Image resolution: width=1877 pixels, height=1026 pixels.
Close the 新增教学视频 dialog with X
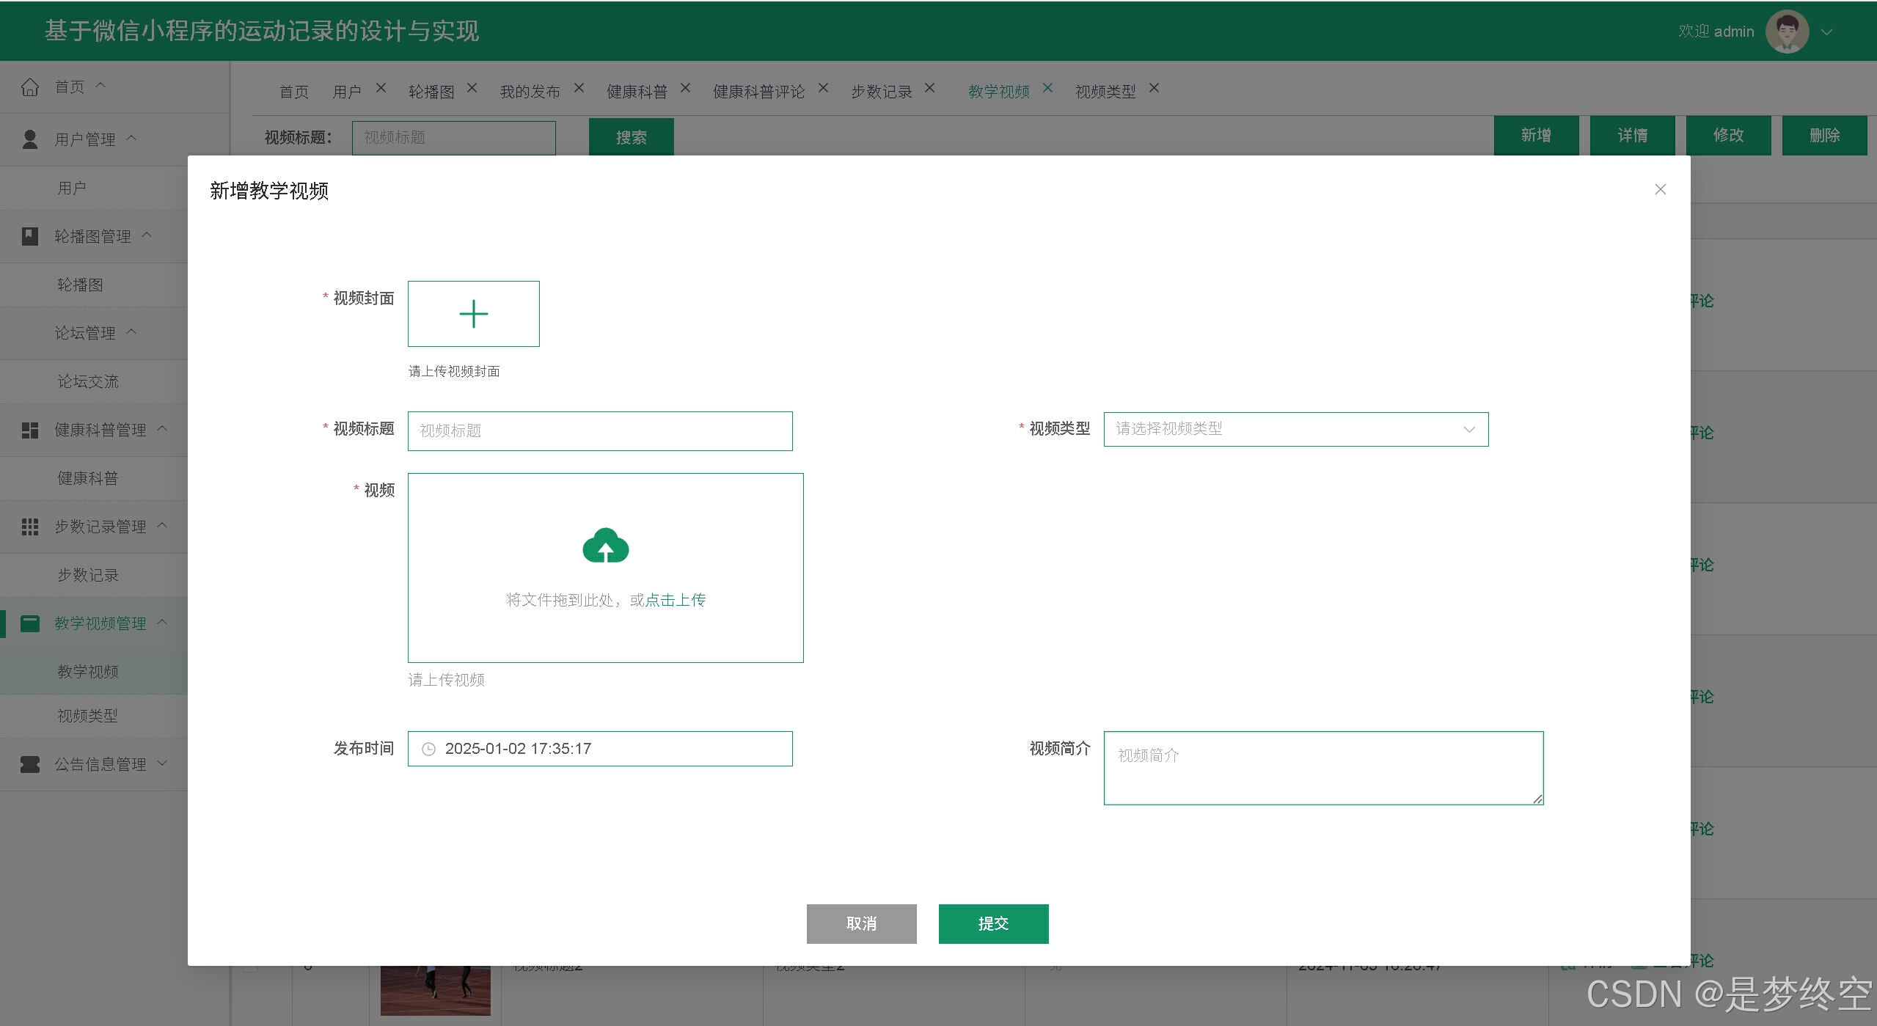click(1660, 190)
